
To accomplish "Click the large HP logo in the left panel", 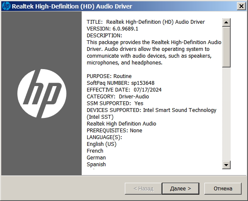I will click(42, 94).
